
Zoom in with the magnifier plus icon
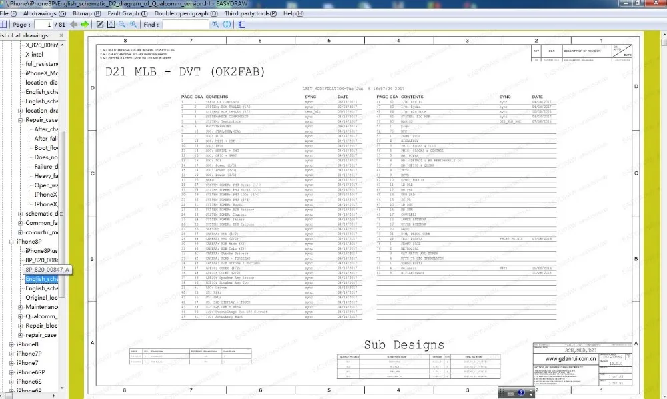tap(133, 24)
